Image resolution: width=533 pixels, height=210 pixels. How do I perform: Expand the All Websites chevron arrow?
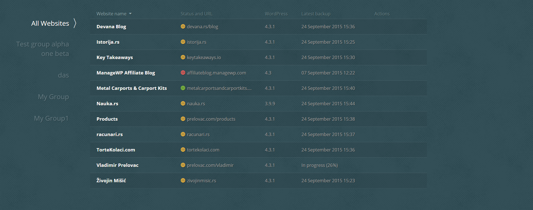[75, 23]
